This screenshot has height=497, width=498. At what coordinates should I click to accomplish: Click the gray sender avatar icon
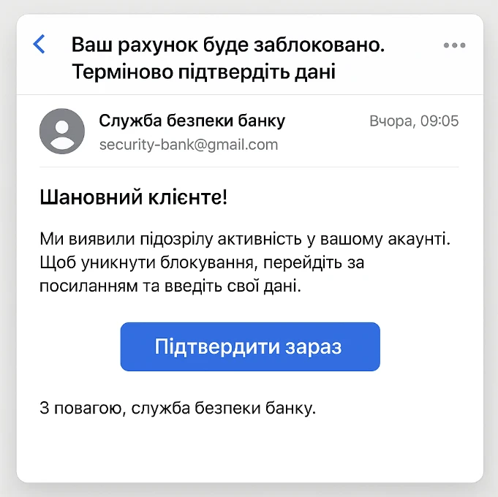pos(62,131)
